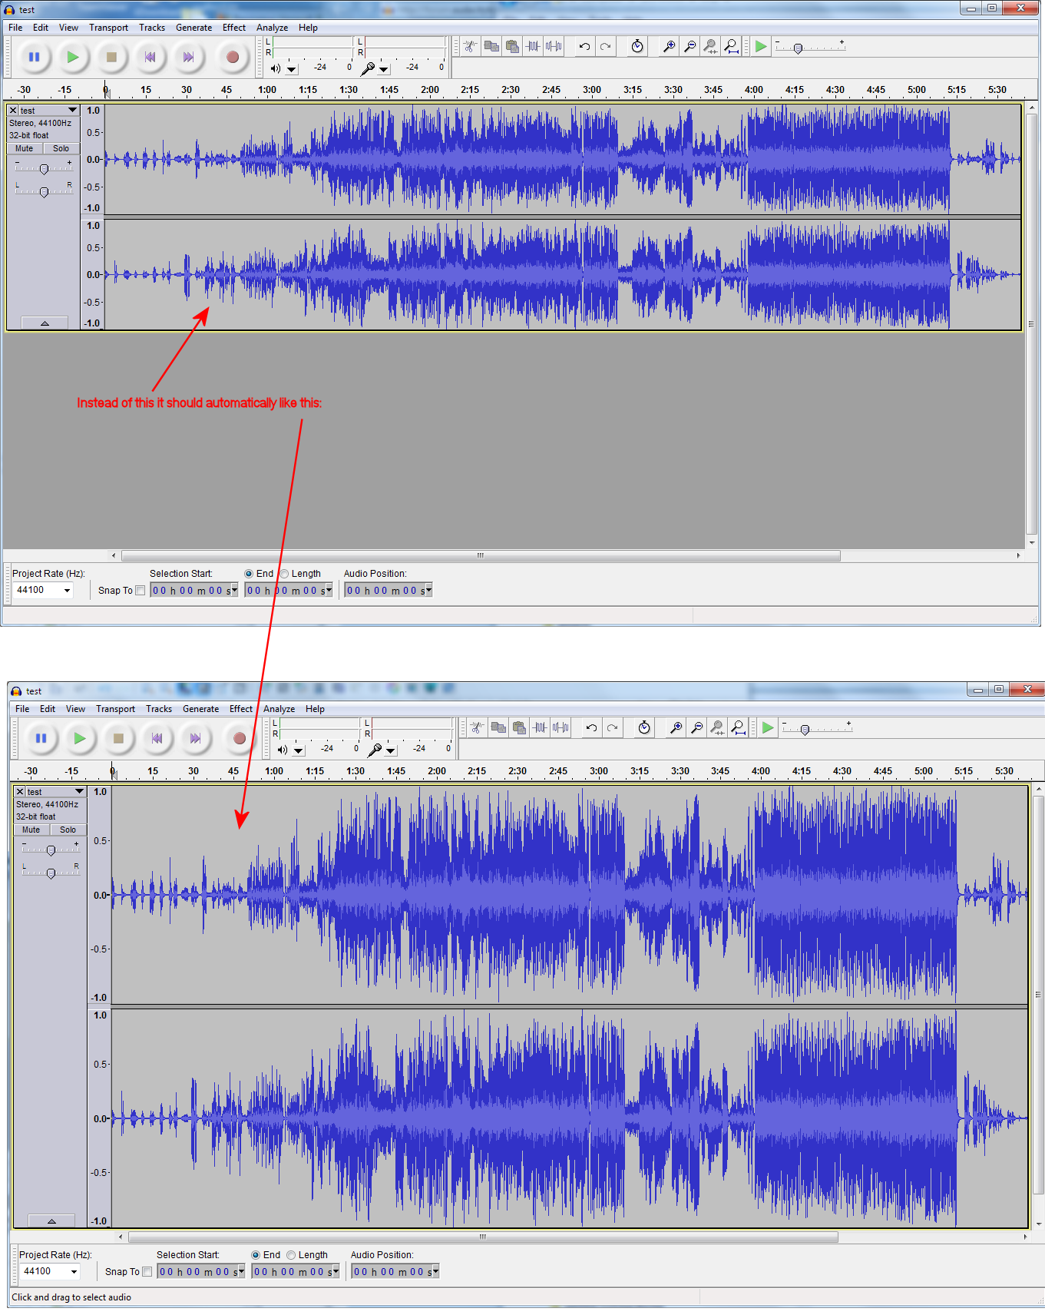The width and height of the screenshot is (1045, 1315).
Task: Click Skip to End in the top window
Action: point(188,57)
